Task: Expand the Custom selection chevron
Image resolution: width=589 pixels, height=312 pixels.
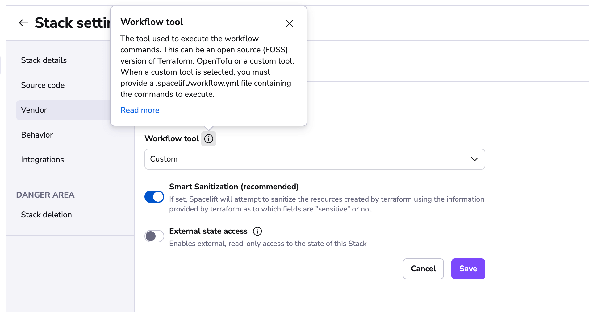Action: tap(474, 159)
